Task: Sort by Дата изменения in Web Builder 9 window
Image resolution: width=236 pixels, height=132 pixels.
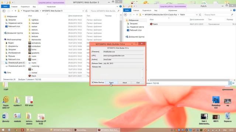Action: [75, 16]
